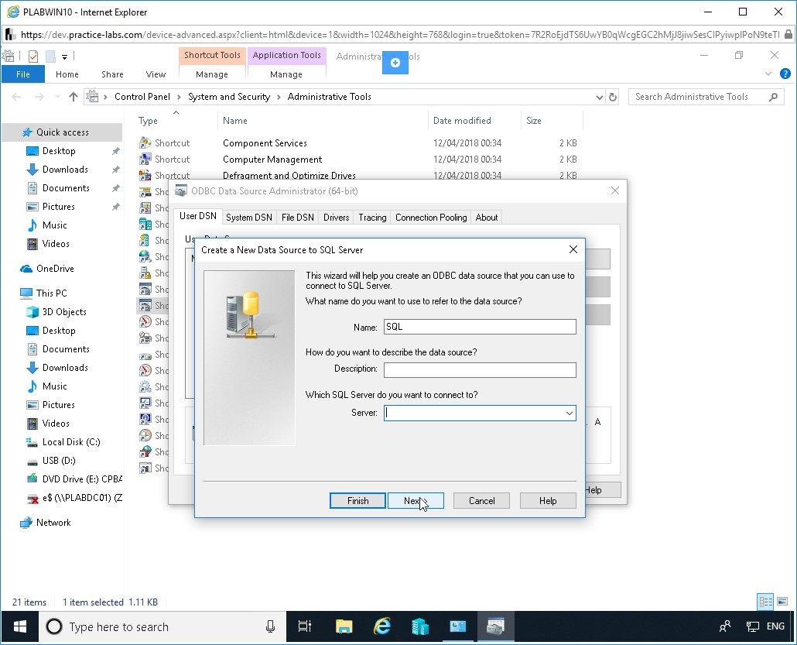797x645 pixels.
Task: Sort by the Name column header
Action: pos(234,121)
